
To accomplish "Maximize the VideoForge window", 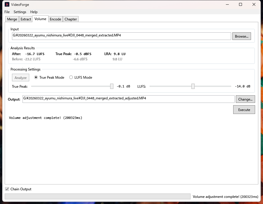I will pos(240,5).
